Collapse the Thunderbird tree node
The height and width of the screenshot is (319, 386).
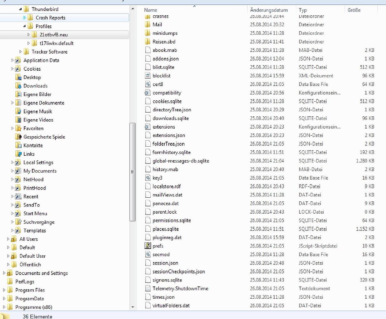click(21, 9)
